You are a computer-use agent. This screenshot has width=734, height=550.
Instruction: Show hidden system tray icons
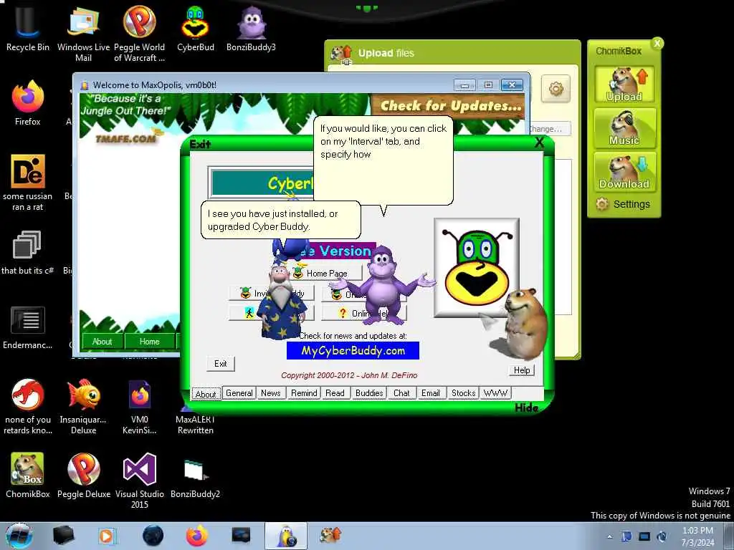(609, 536)
